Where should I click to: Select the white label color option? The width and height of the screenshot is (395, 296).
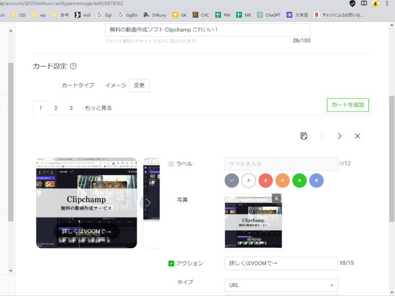point(249,181)
